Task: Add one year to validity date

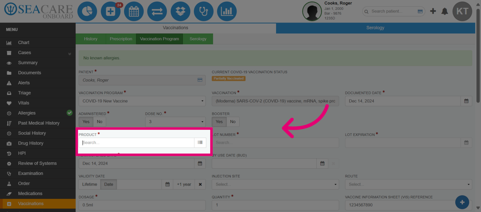Action: point(184,184)
